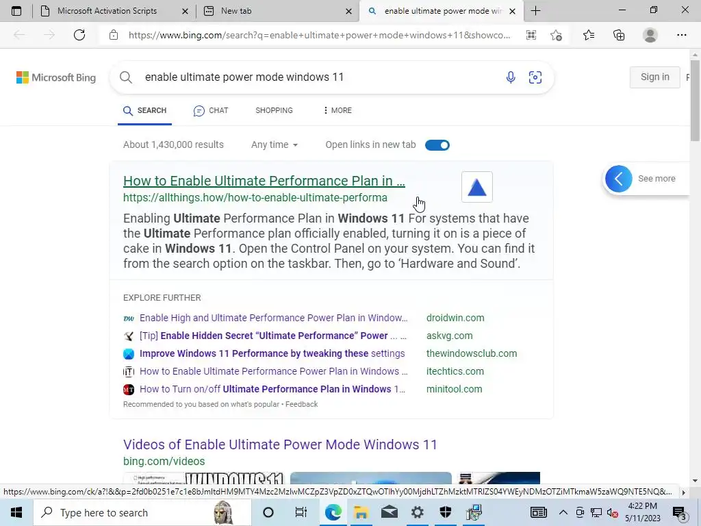This screenshot has width=701, height=526.
Task: Open the allthings.how URL link
Action: point(255,198)
